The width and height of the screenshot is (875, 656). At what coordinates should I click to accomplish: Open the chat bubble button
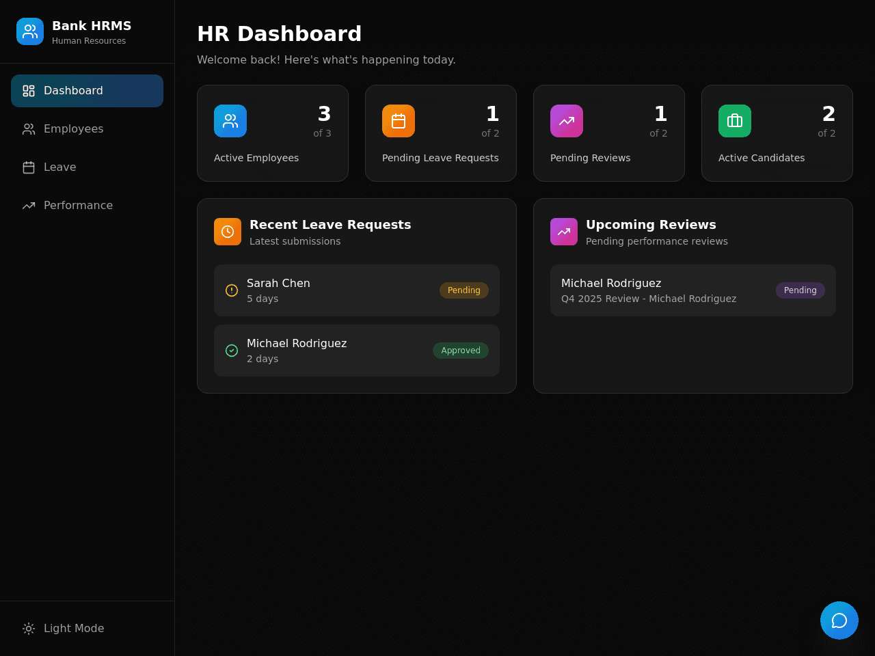[x=839, y=620]
